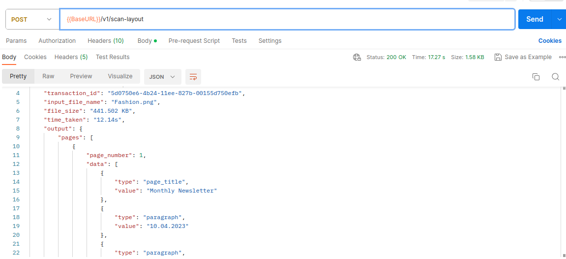This screenshot has width=566, height=259.
Task: Switch to the Authorization tab
Action: click(57, 41)
